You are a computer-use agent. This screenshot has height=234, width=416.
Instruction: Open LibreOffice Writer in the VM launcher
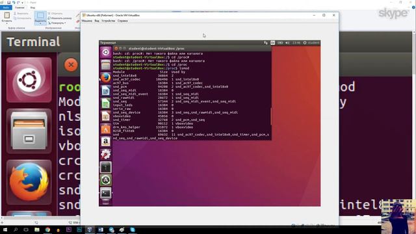[x=105, y=91]
